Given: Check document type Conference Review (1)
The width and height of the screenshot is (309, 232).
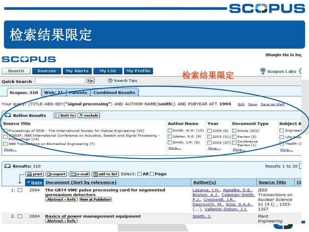Looking at the screenshot, I should pos(234,143).
